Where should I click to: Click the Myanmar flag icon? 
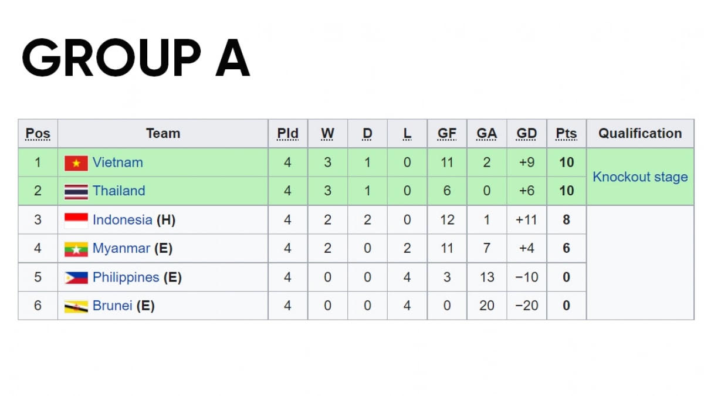76,249
